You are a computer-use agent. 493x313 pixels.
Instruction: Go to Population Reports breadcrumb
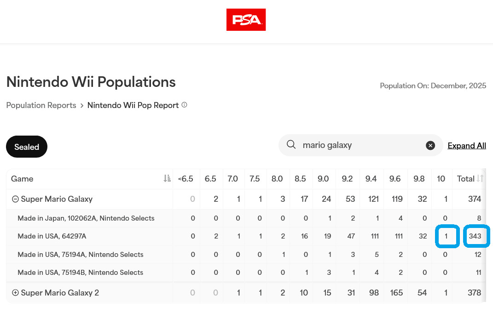(x=41, y=105)
